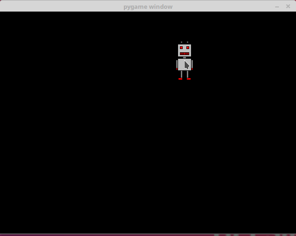Click the red tip of robot's left arm
Image resolution: width=296 pixels, height=236 pixels.
[177, 68]
